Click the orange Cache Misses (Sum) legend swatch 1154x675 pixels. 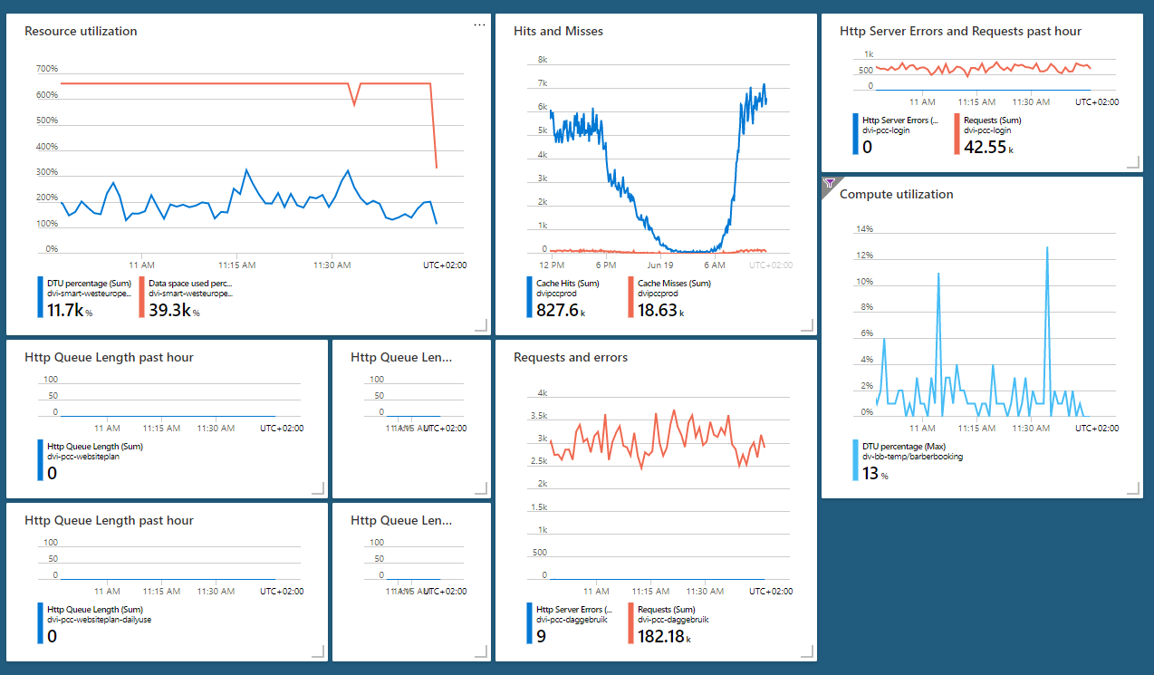coord(630,298)
